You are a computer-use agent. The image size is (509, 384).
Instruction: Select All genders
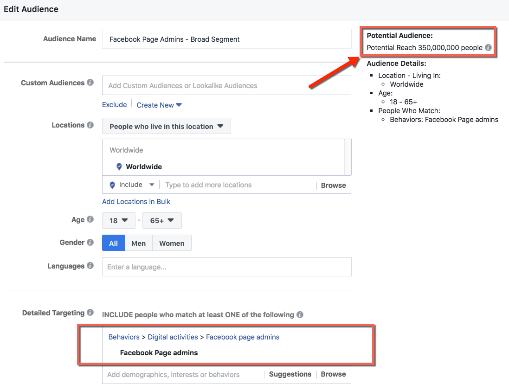click(x=113, y=243)
